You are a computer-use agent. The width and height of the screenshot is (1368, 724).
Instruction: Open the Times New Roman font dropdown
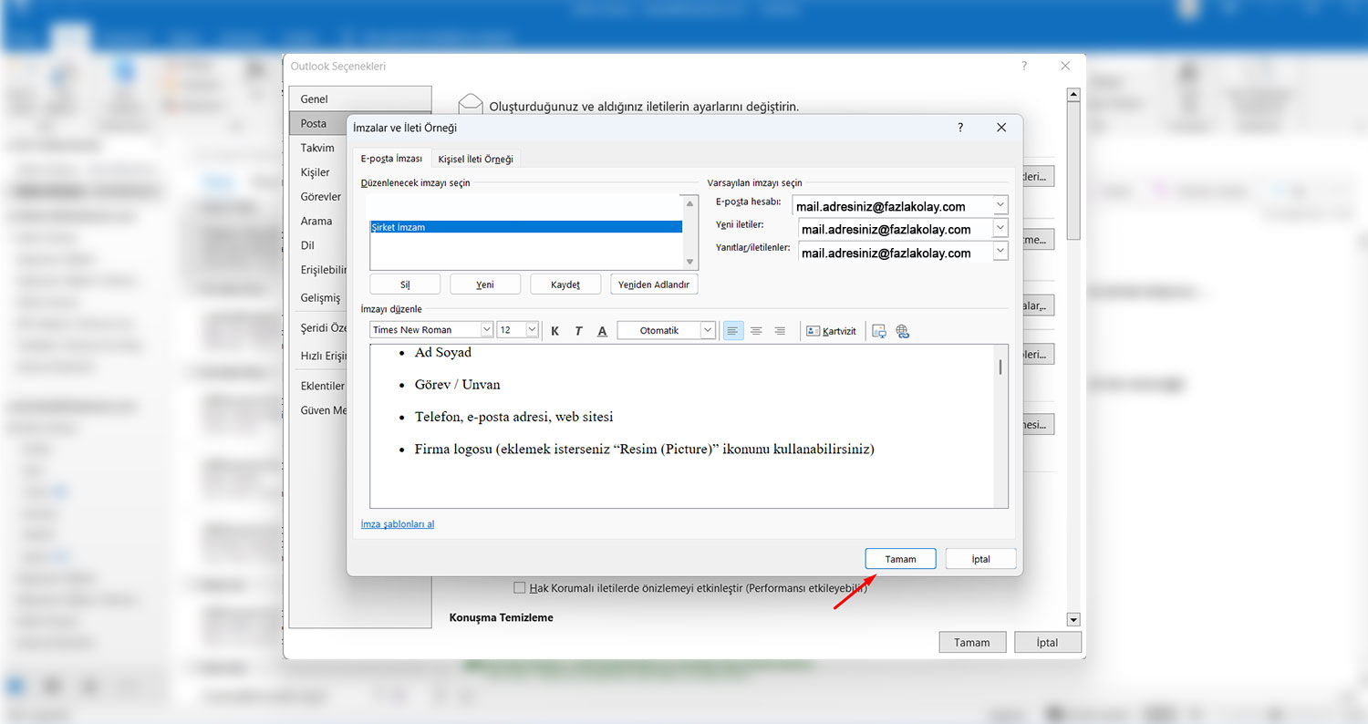coord(486,330)
